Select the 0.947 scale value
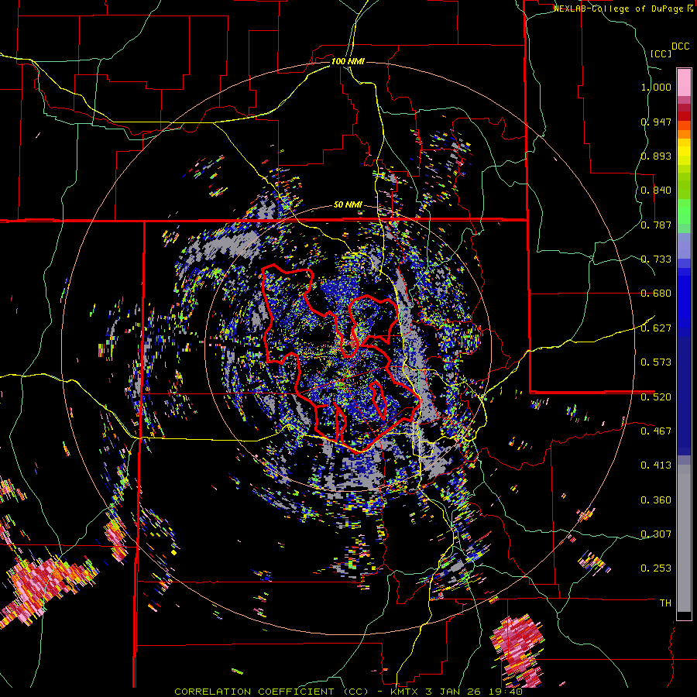This screenshot has height=697, width=697. (x=656, y=122)
